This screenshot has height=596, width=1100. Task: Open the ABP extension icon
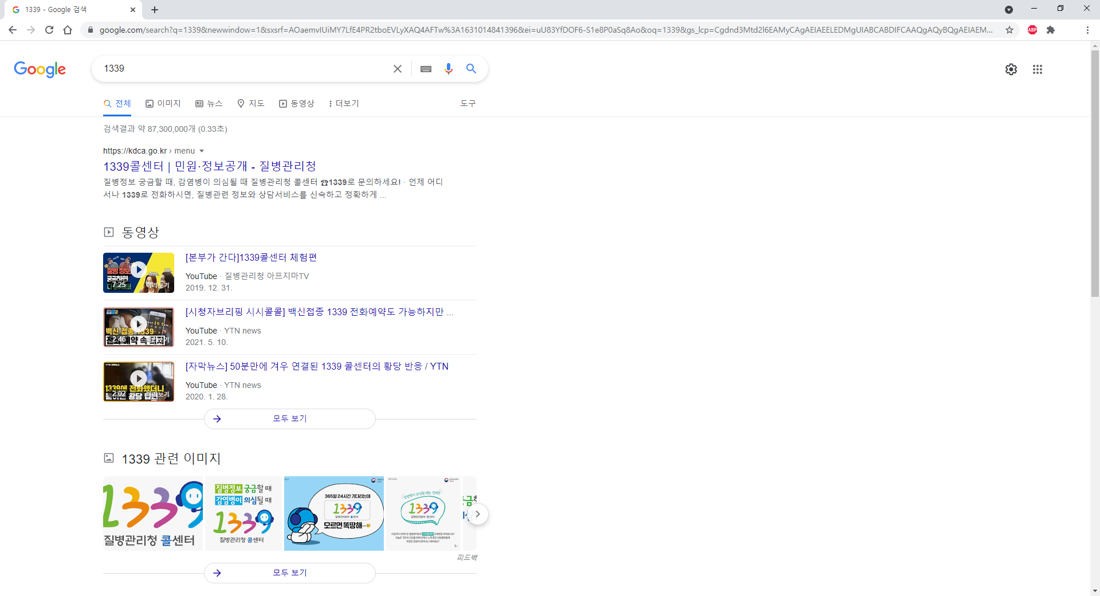click(1032, 30)
